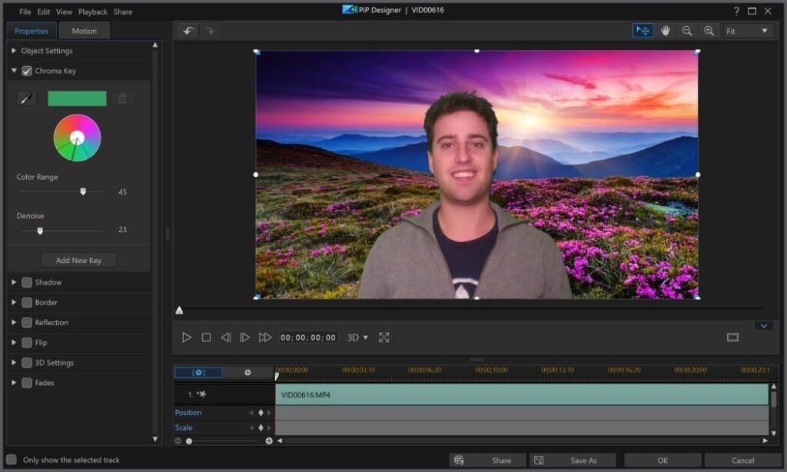Zoom in the timeline ruler
This screenshot has height=472, width=787.
point(269,441)
